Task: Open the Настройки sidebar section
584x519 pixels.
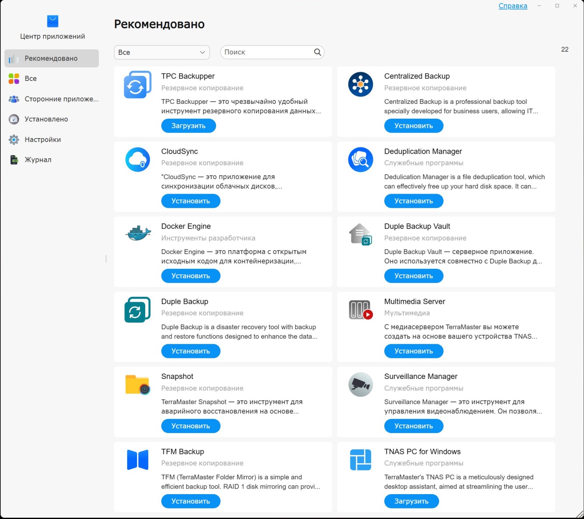Action: 52,139
